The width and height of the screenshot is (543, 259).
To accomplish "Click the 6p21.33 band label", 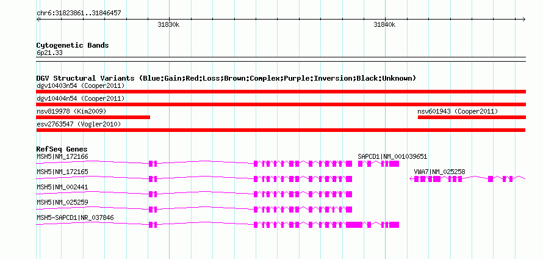I will tap(49, 53).
